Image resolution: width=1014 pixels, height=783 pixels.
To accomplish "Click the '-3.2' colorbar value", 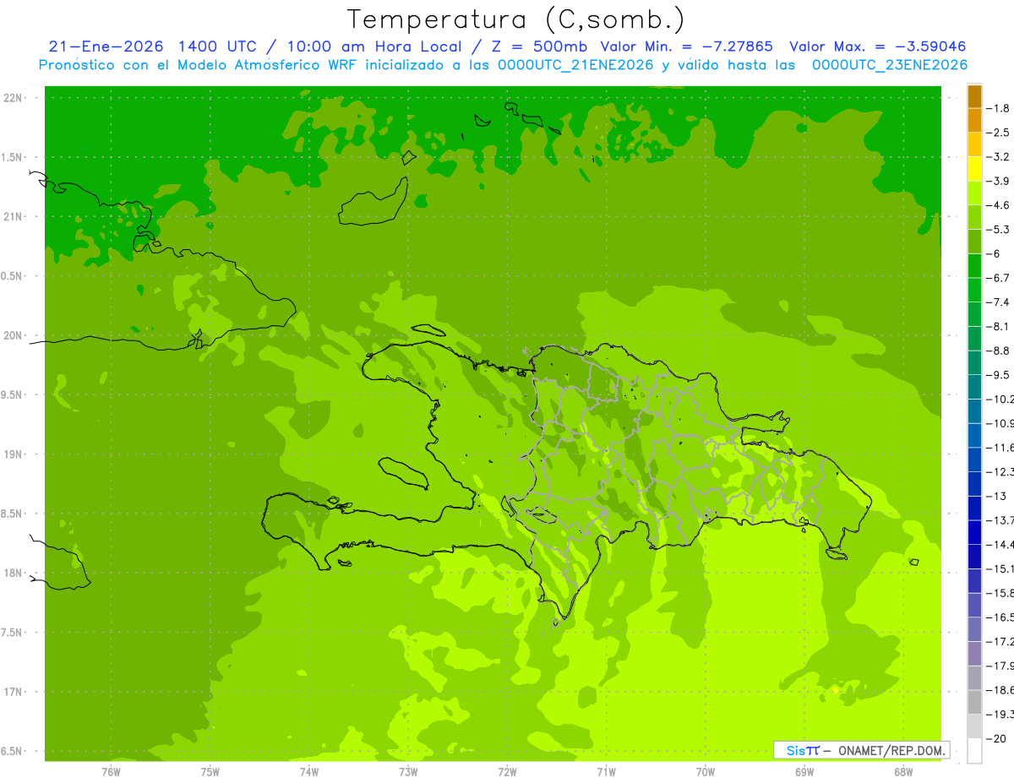I will [998, 157].
